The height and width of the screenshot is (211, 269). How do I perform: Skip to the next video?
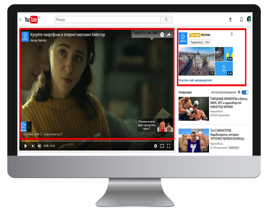(x=33, y=146)
